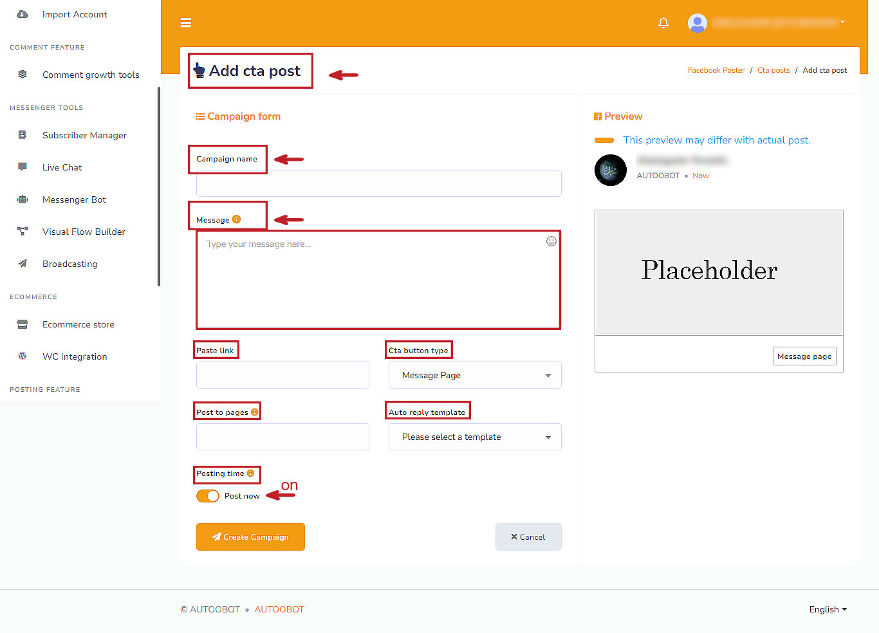Click the Message info icon

pos(236,219)
